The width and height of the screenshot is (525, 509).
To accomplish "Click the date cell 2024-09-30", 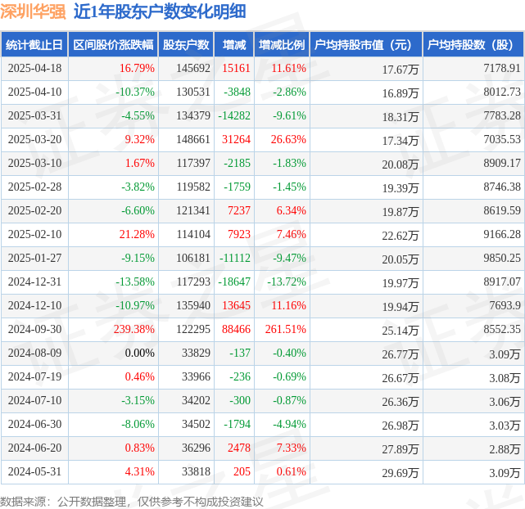I will click(35, 330).
